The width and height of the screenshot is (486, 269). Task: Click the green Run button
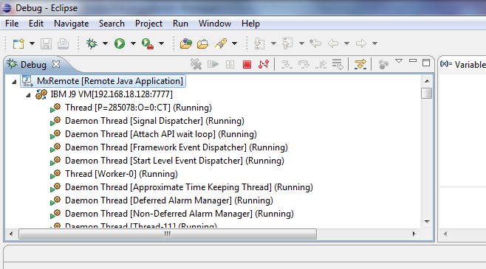click(x=120, y=43)
